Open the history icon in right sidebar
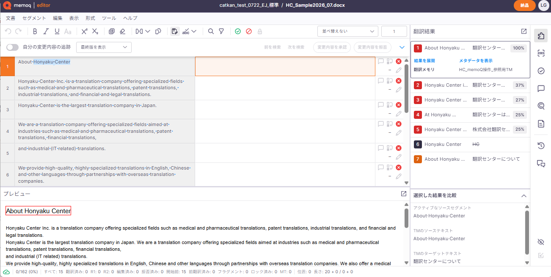 pos(540,145)
